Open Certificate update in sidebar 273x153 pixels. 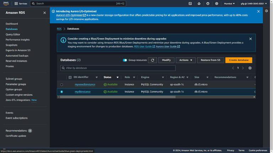16,136
